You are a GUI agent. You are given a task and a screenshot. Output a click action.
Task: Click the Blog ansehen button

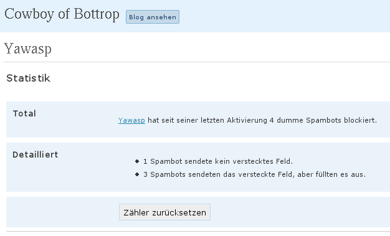[x=153, y=17]
